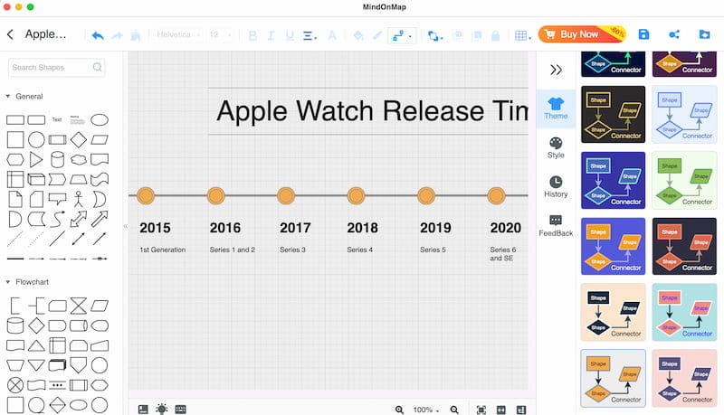Click the 2018 timeline marker circle
Image resolution: width=724 pixels, height=415 pixels.
[356, 195]
